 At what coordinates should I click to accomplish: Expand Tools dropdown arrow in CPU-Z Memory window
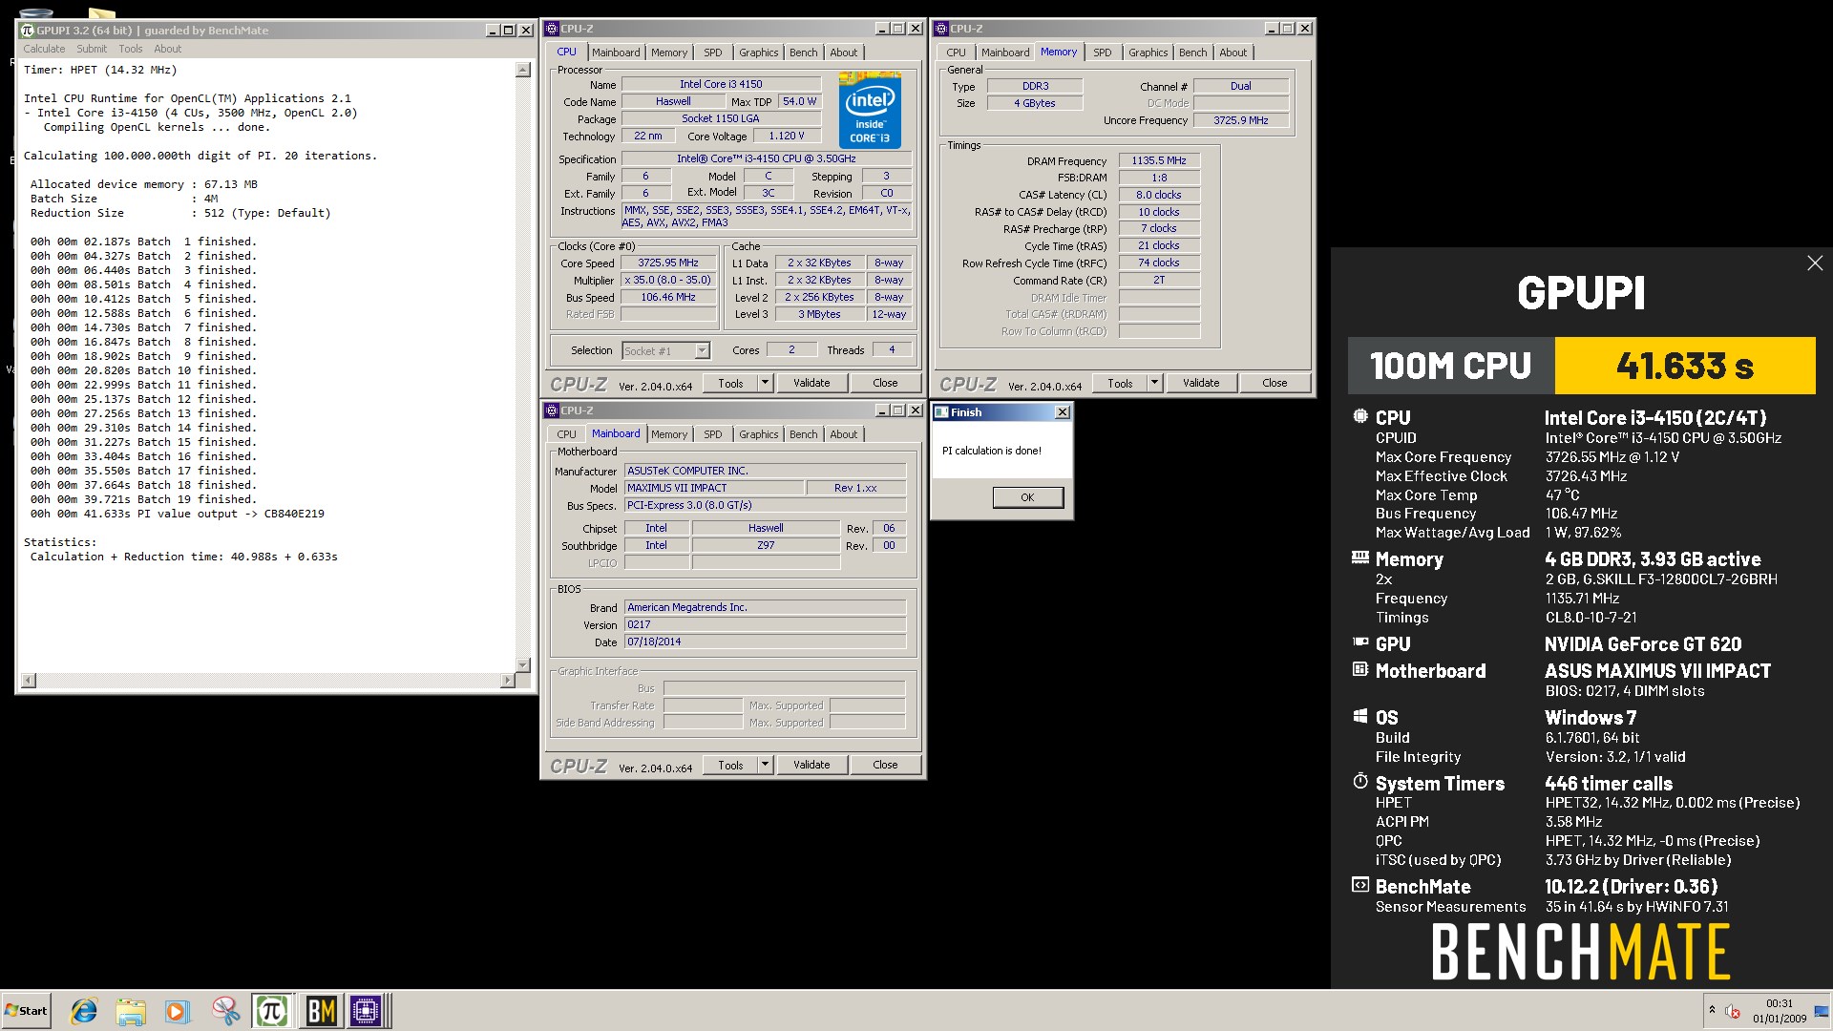[x=1154, y=383]
